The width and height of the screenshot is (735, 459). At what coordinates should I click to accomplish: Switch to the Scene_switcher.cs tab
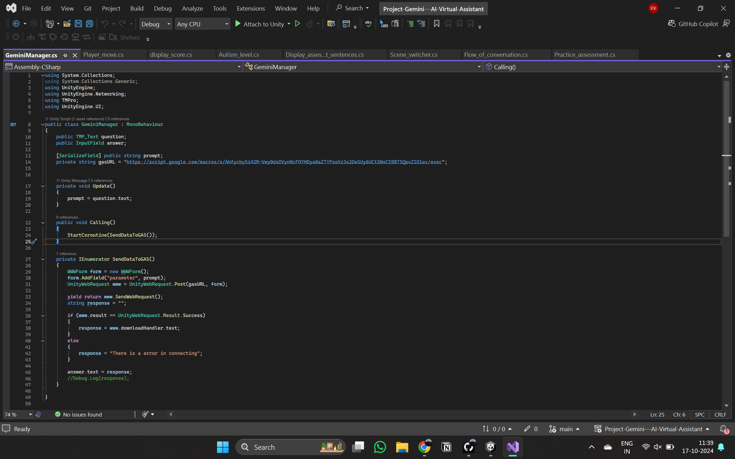pyautogui.click(x=414, y=55)
